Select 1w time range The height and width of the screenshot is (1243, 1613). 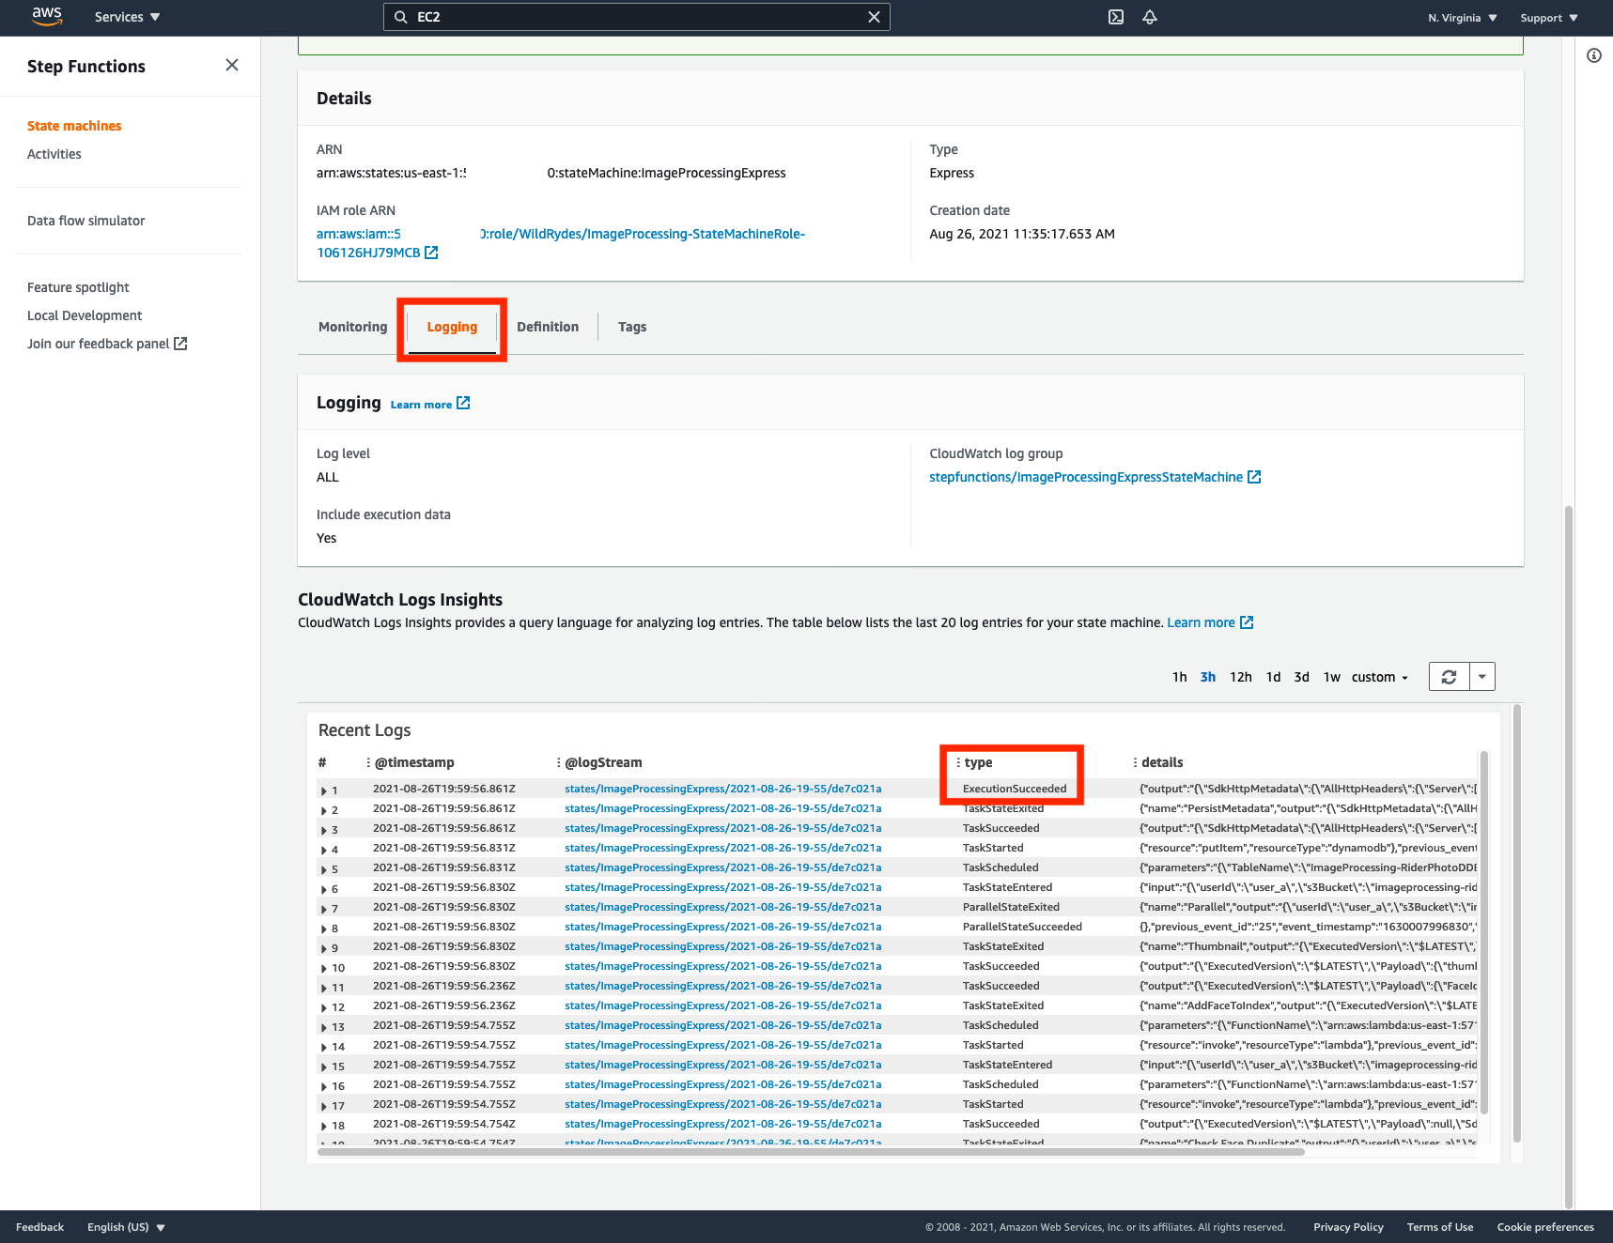(1332, 677)
